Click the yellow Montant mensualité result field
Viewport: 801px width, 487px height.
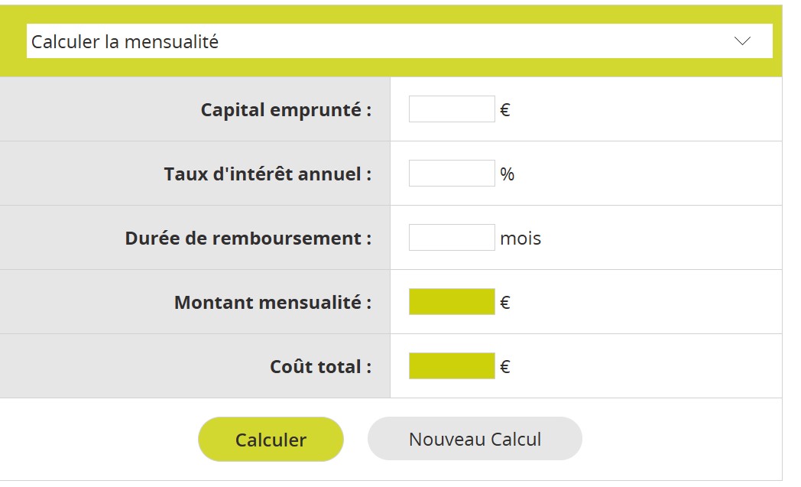point(452,302)
